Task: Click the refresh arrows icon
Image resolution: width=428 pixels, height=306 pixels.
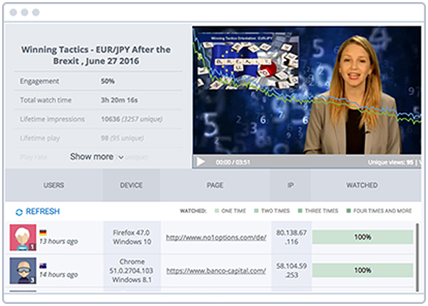Action: pos(19,212)
